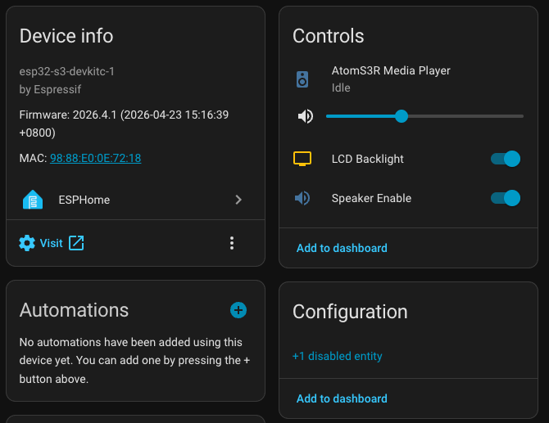The width and height of the screenshot is (549, 423).
Task: Open the AtomS3R Media Player entity details
Action: tap(391, 71)
